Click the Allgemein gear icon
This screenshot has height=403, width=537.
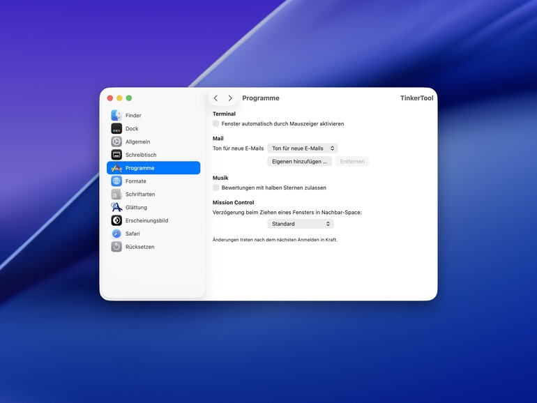pyautogui.click(x=116, y=142)
